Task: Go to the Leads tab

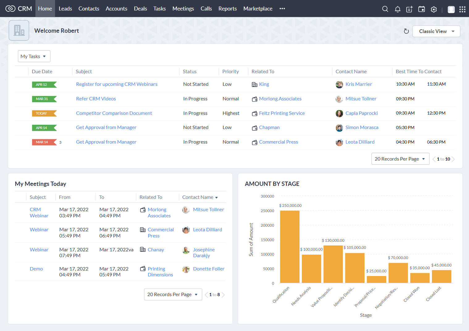Action: pyautogui.click(x=65, y=9)
